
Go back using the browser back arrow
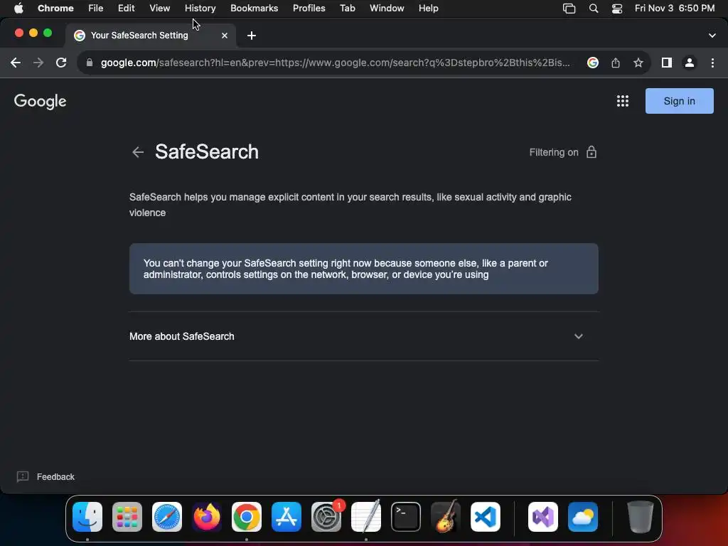(x=16, y=63)
